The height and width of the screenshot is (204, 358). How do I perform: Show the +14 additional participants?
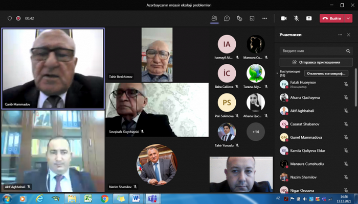click(x=256, y=132)
